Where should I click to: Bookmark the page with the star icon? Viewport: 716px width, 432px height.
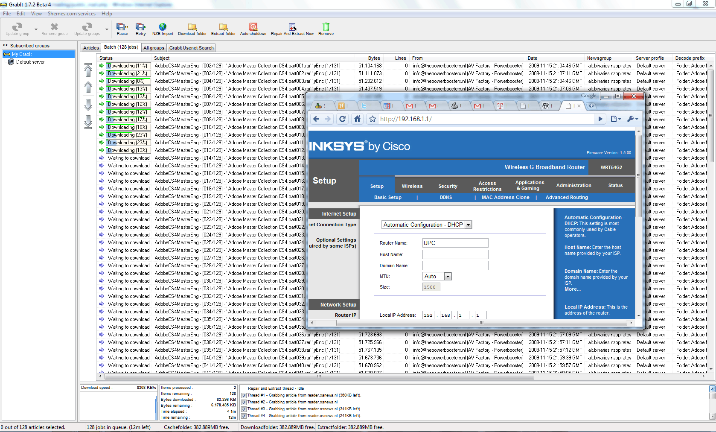click(373, 119)
